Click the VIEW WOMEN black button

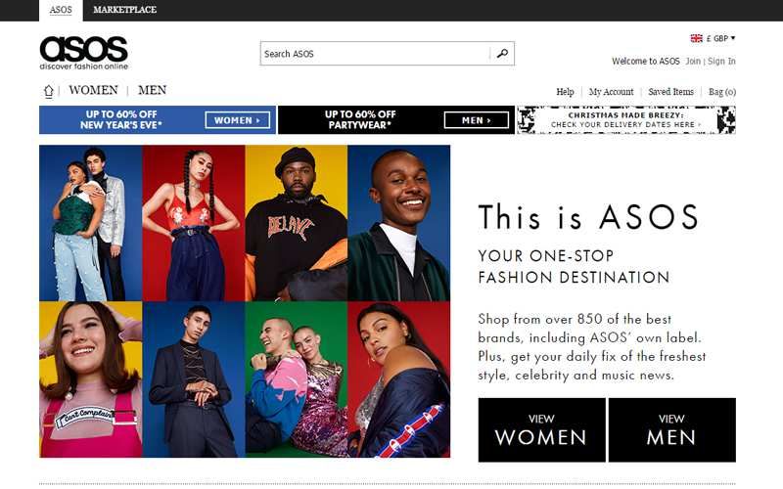pos(541,429)
